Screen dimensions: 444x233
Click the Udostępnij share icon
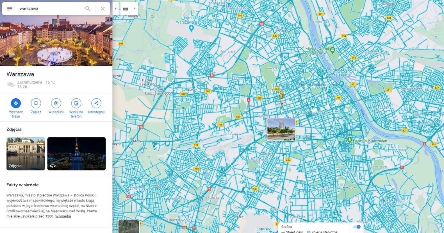coord(96,103)
